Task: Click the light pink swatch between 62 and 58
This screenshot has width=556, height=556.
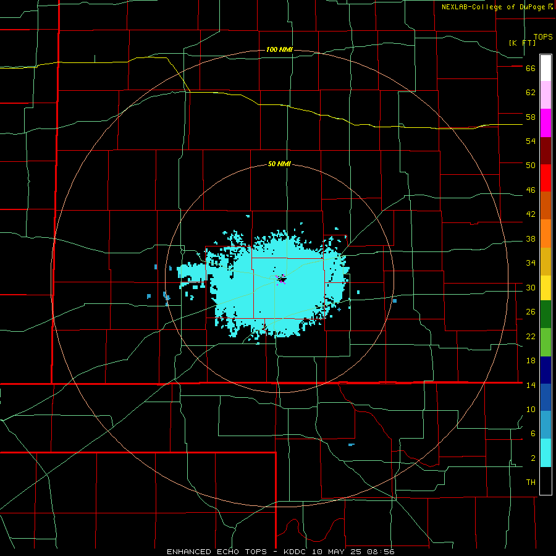Action: (545, 95)
